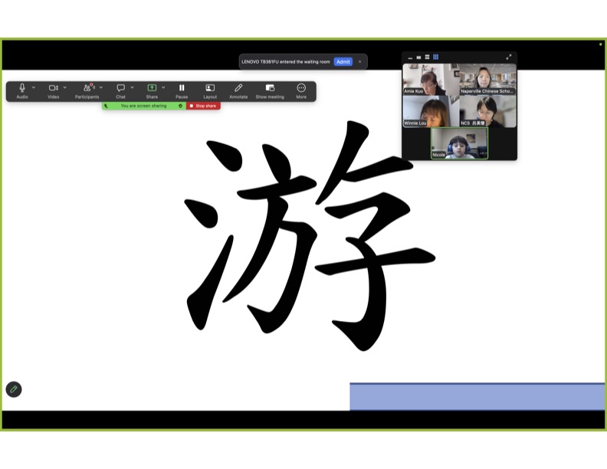Select the NCS participant video tile
The image size is (607, 469).
click(x=487, y=111)
